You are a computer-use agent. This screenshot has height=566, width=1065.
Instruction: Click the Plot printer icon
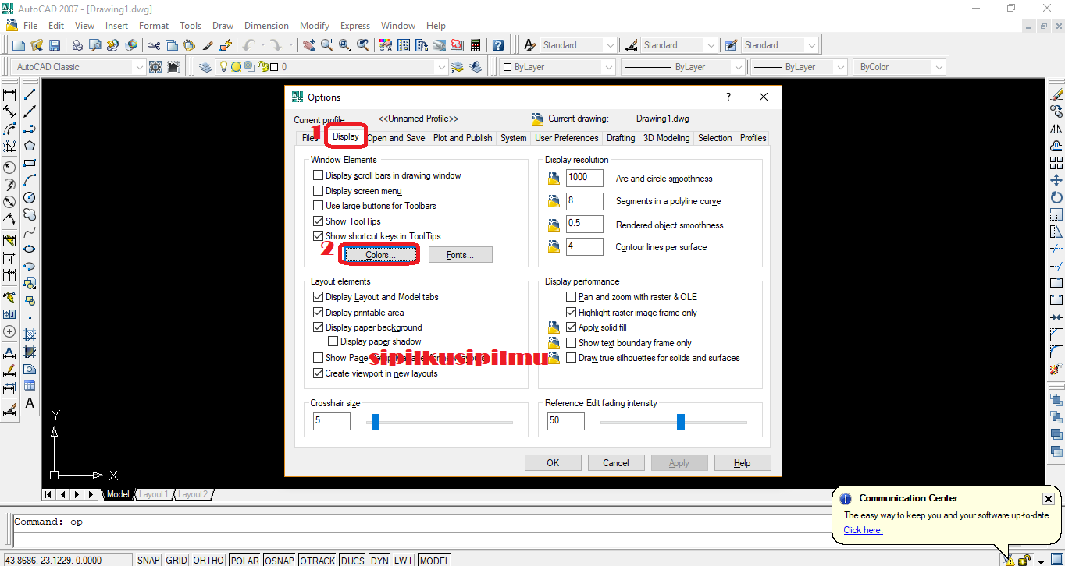click(x=77, y=45)
